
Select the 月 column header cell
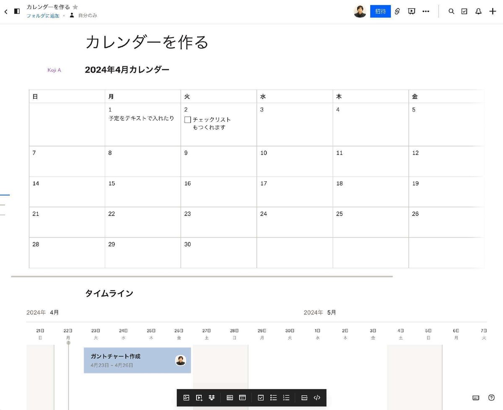(x=143, y=97)
